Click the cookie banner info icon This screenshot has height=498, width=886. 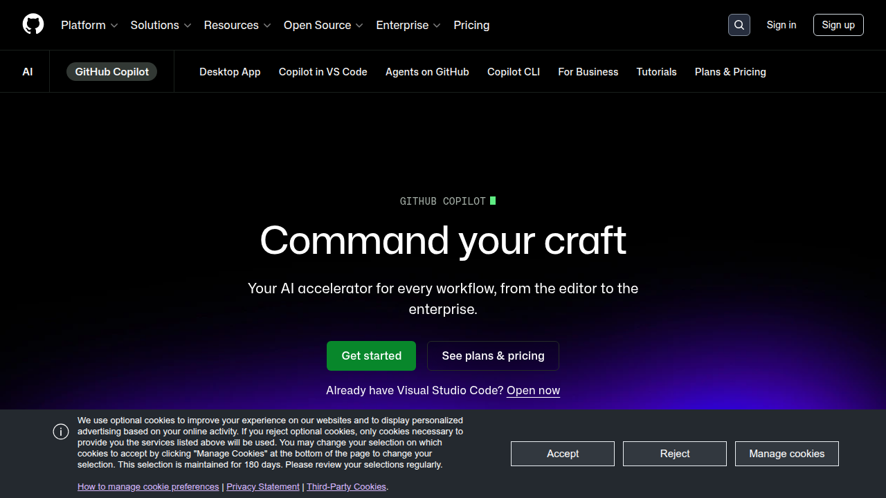[x=61, y=432]
